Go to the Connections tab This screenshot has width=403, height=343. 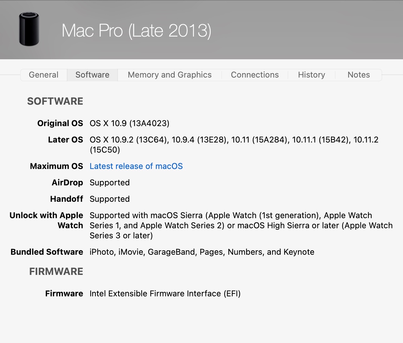(255, 75)
